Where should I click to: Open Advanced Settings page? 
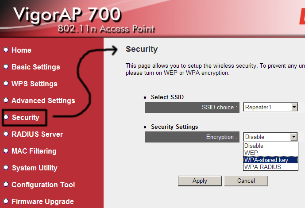click(x=43, y=100)
